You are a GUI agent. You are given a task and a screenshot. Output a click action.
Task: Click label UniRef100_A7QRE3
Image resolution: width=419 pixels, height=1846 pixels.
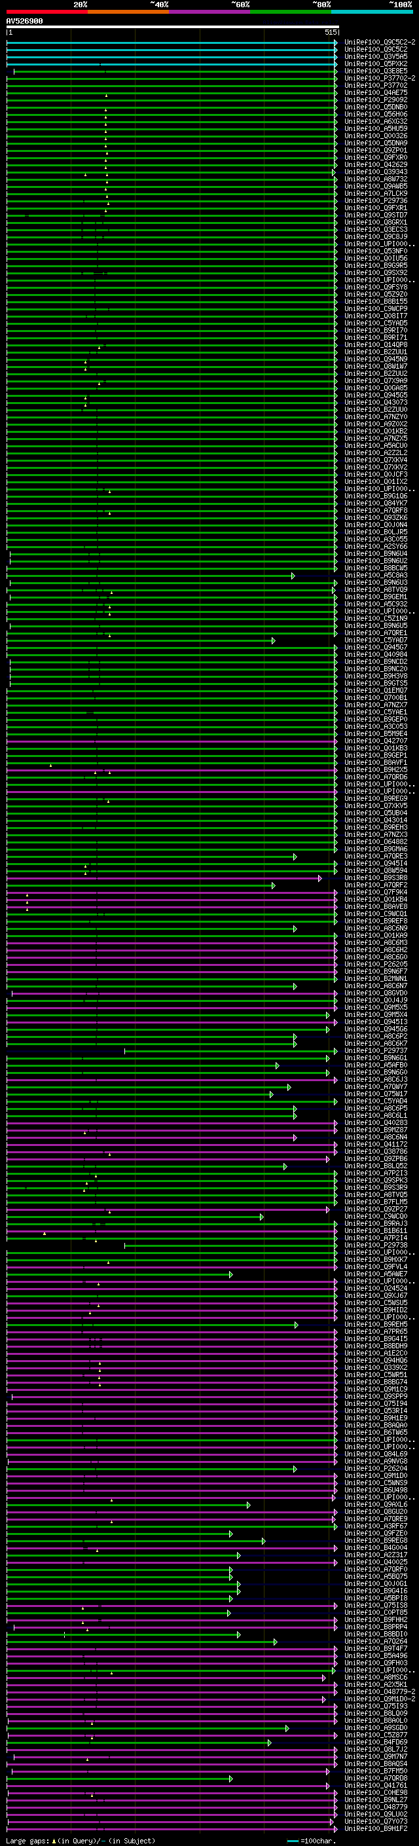[376, 856]
